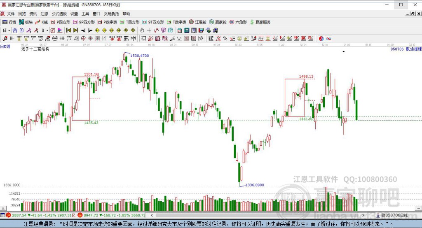
Task: Open the T四方形 time square
Action: coord(130,22)
